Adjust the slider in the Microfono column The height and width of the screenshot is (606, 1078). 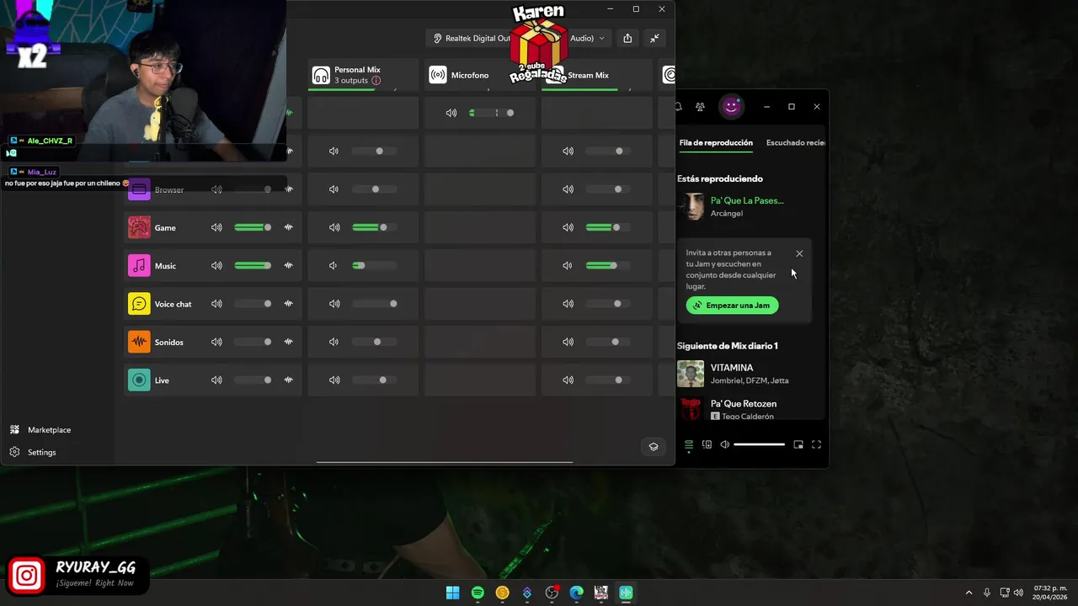pos(492,113)
